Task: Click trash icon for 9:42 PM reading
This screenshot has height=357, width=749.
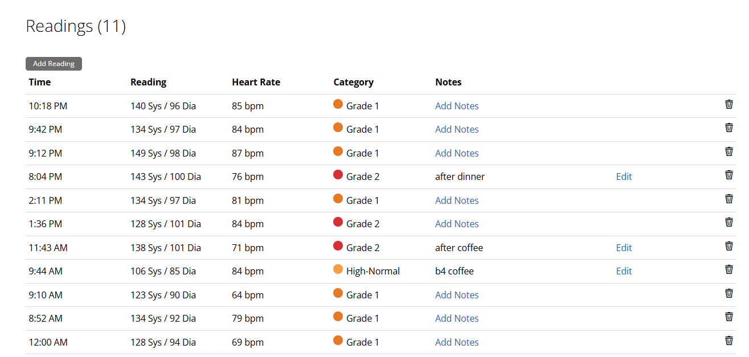Action: coord(728,128)
